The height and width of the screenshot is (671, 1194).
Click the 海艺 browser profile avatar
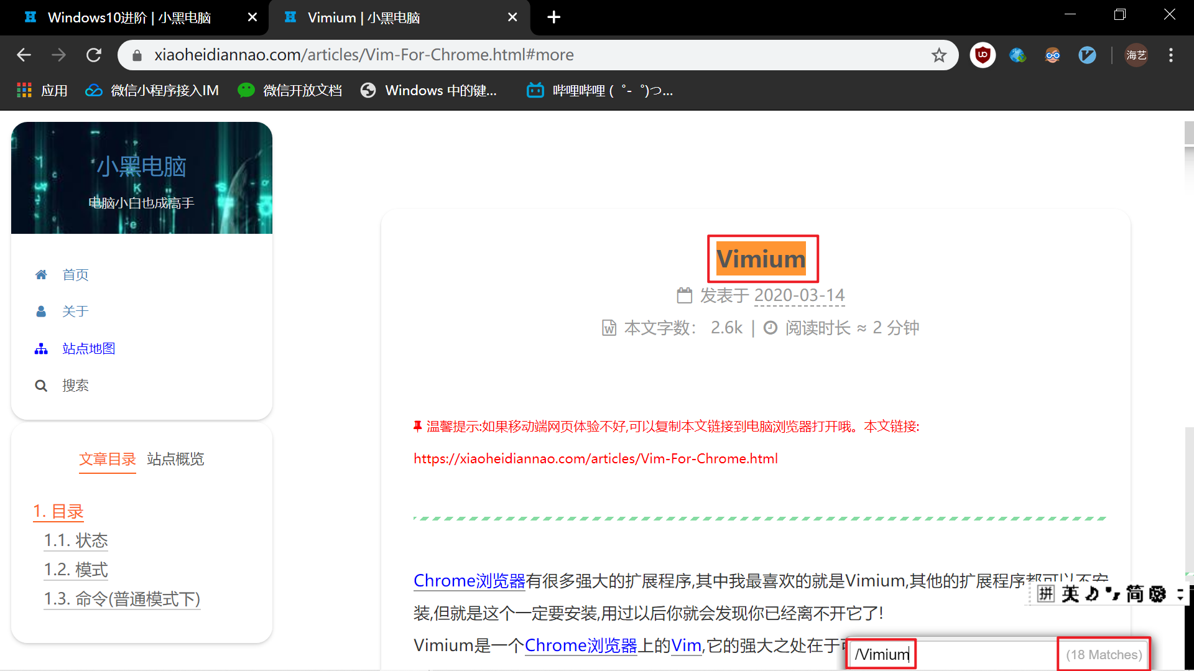tap(1136, 55)
